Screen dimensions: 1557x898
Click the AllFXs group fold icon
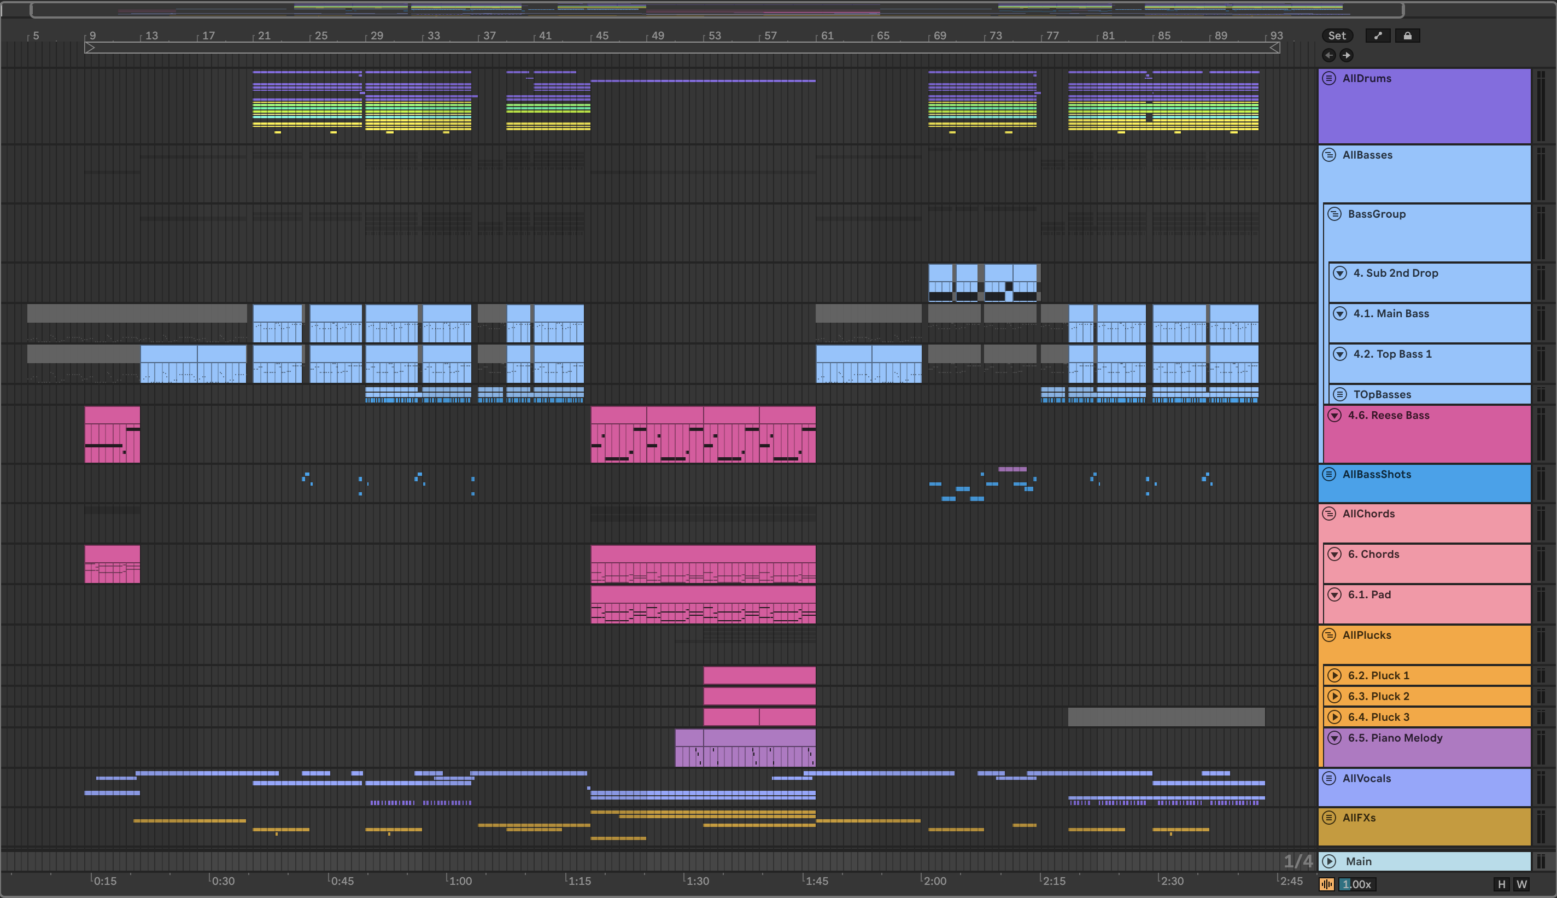coord(1329,818)
